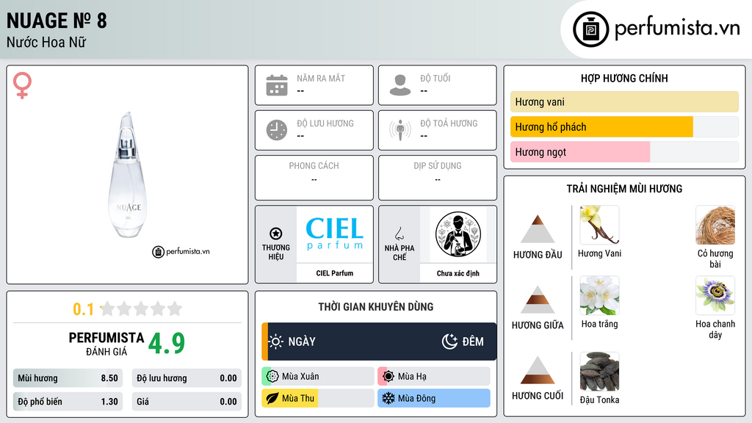This screenshot has height=423, width=752.
Task: Click the Hợp hương chính heading
Action: (x=624, y=78)
